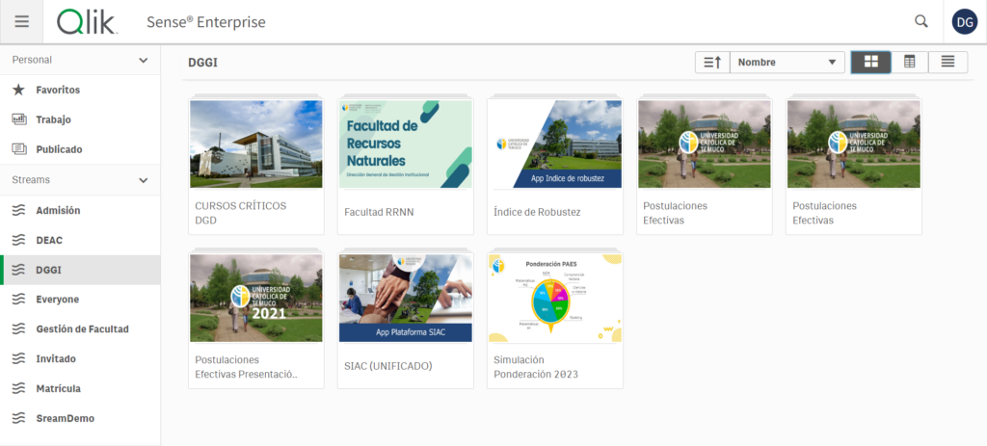Open Publicado in the sidebar
Screen dimensions: 987x446
80,149
